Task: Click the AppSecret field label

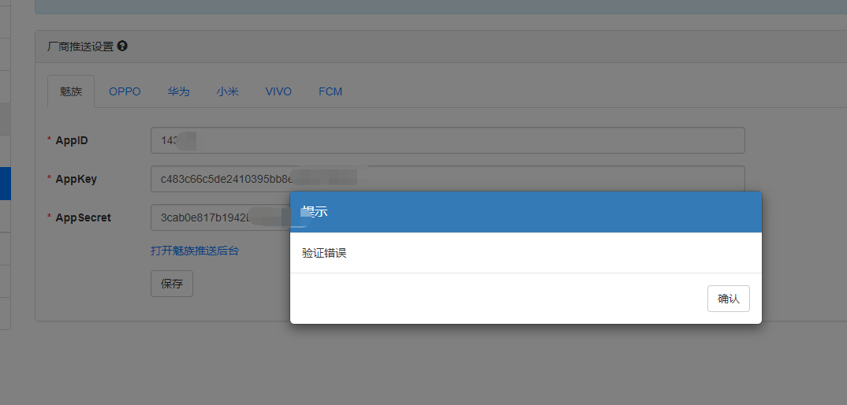Action: (83, 217)
